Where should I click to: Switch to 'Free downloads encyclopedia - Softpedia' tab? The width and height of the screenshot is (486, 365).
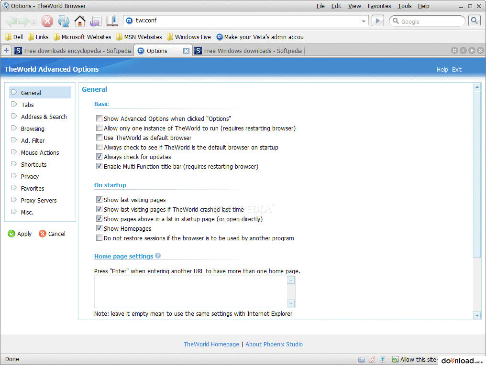tap(73, 51)
